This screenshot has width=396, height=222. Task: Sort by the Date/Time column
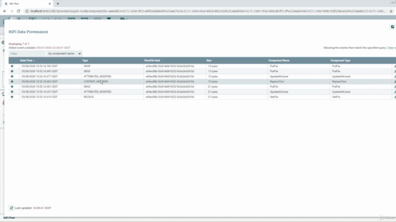click(x=27, y=60)
